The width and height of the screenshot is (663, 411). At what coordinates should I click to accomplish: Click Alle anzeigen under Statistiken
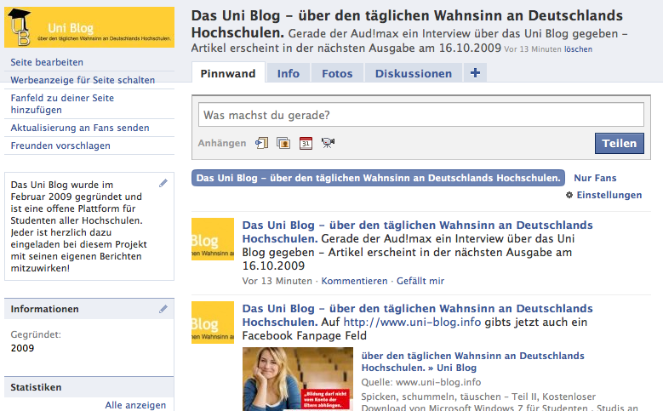(135, 405)
